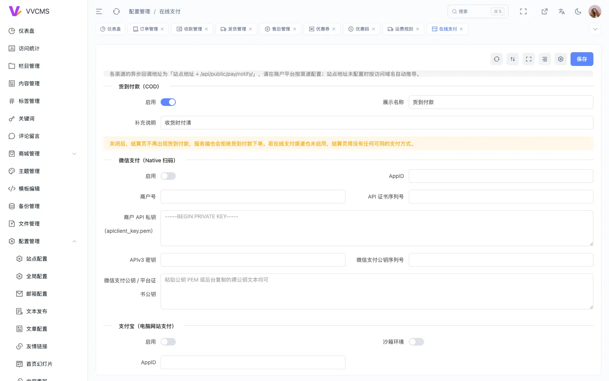This screenshot has height=381, width=609.
Task: Open 仪表盘 in the sidebar
Action: click(44, 31)
